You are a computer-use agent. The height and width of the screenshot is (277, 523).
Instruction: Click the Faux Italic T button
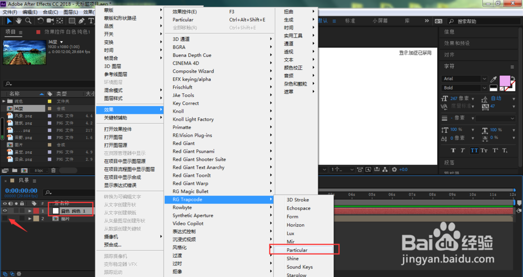pos(463,150)
